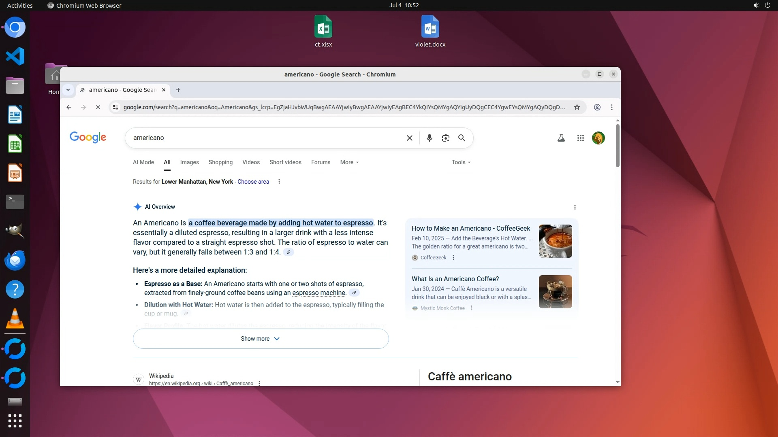Select the AI Mode tab
Screen dimensions: 778x437
[143, 162]
